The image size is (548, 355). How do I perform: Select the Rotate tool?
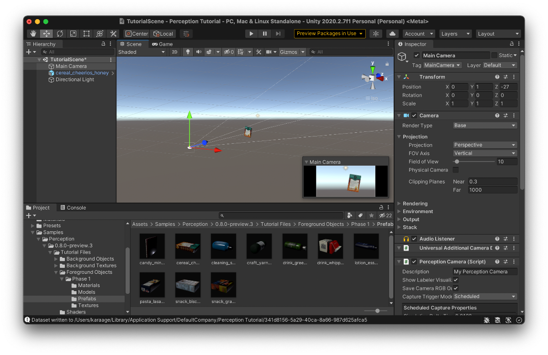(60, 34)
